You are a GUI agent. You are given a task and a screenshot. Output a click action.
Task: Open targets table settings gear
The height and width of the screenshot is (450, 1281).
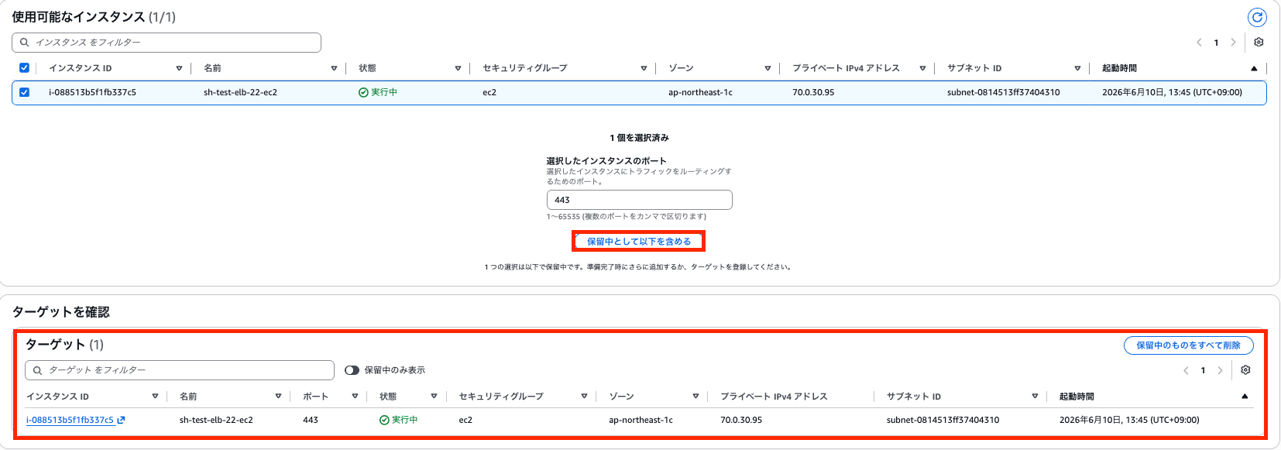coord(1245,370)
